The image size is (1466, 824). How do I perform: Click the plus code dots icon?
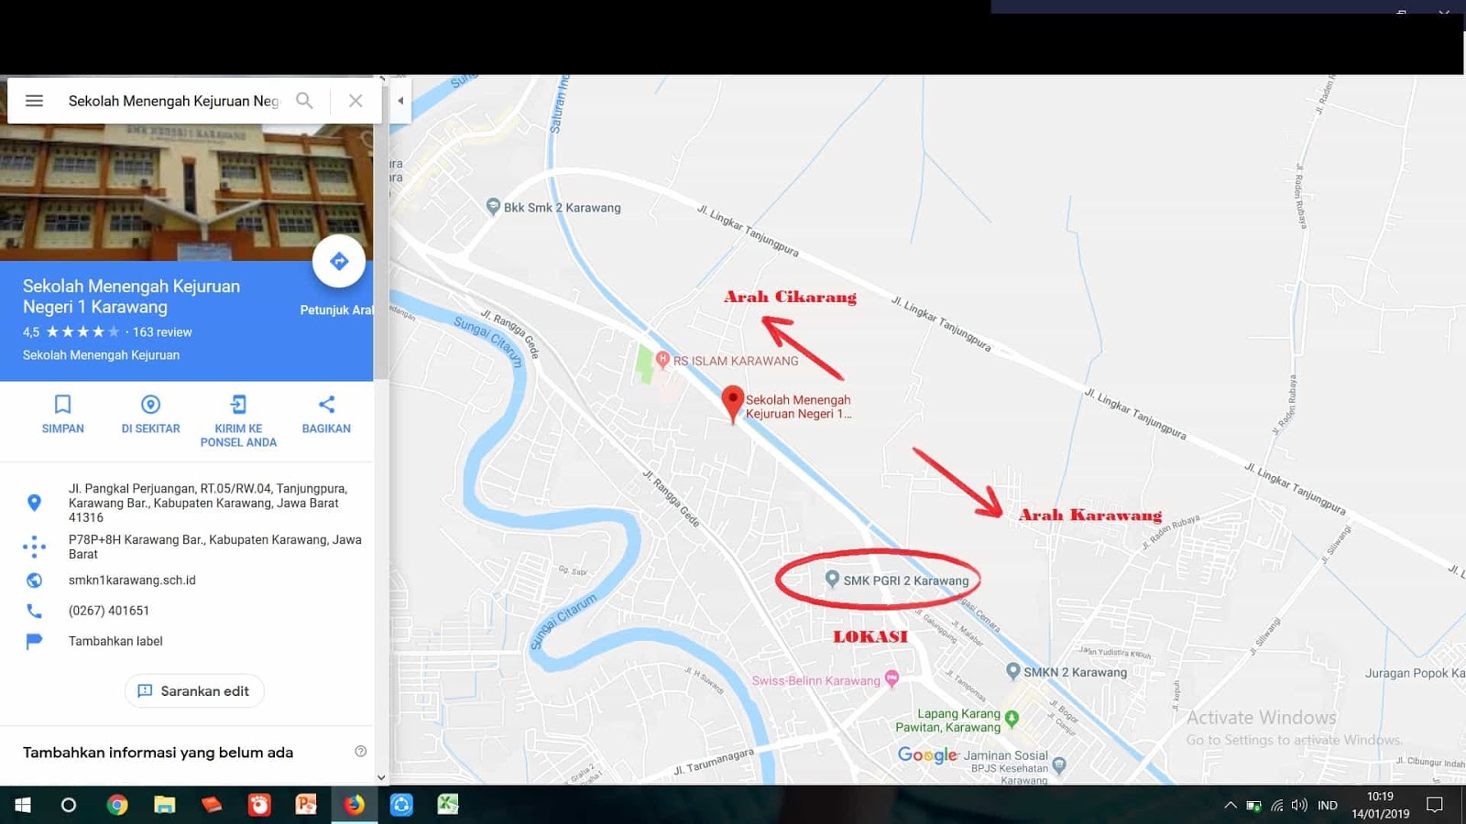tap(34, 547)
